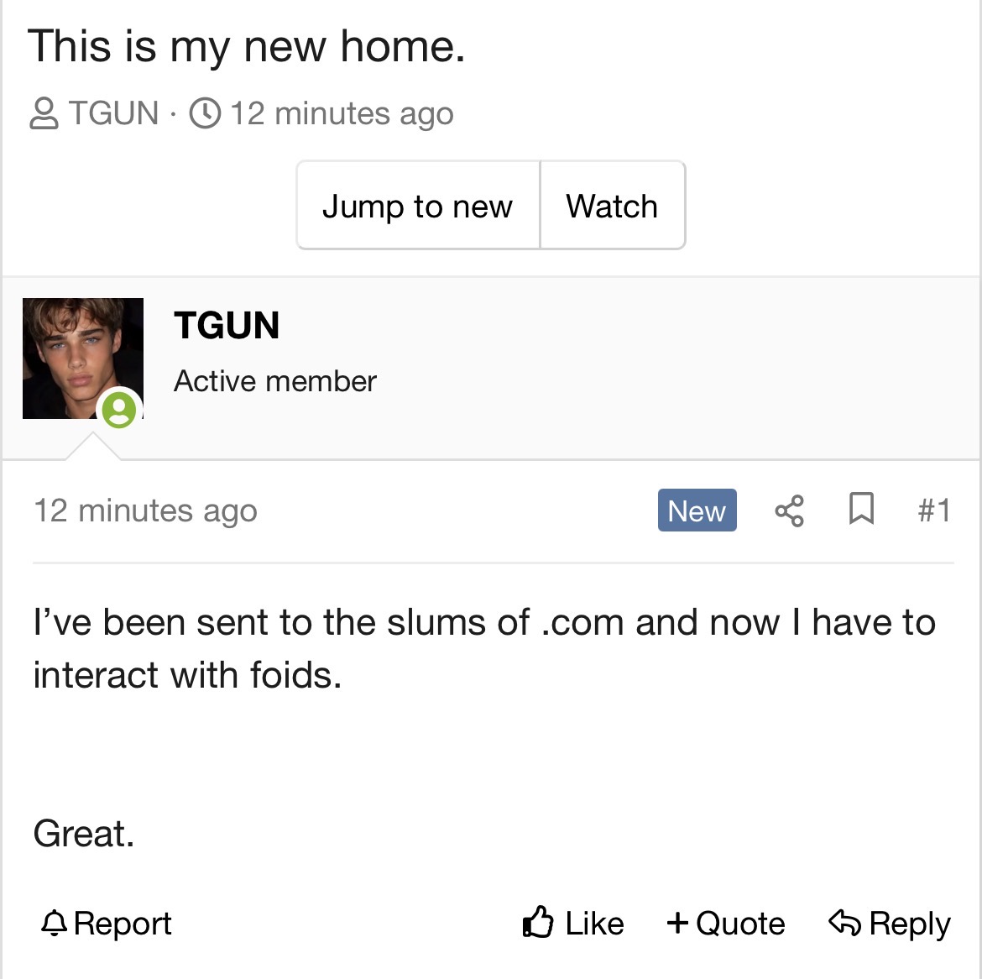Image resolution: width=982 pixels, height=979 pixels.
Task: Click the TGUN author link under thread title
Action: coord(114,113)
